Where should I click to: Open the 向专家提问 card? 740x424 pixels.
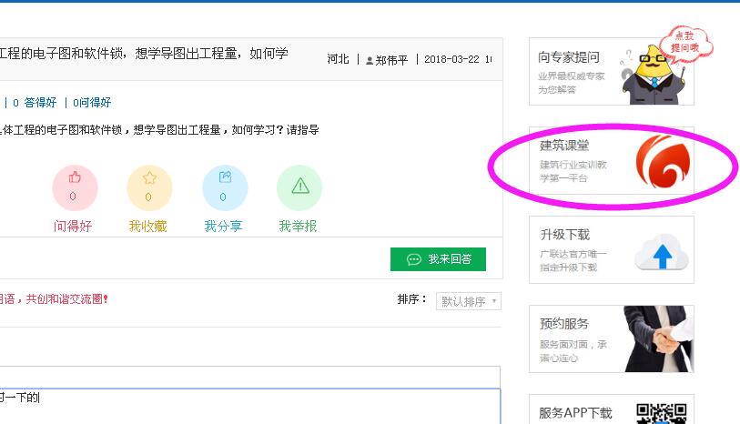pyautogui.click(x=612, y=72)
